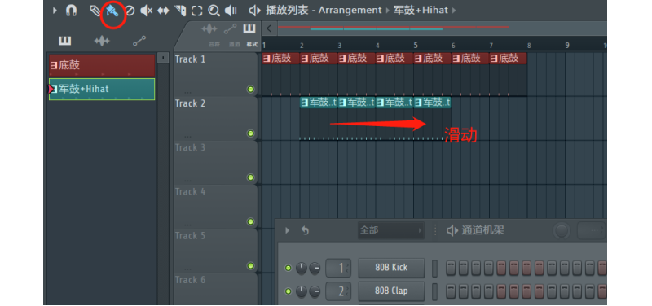Click Track 1 header label

pos(190,59)
